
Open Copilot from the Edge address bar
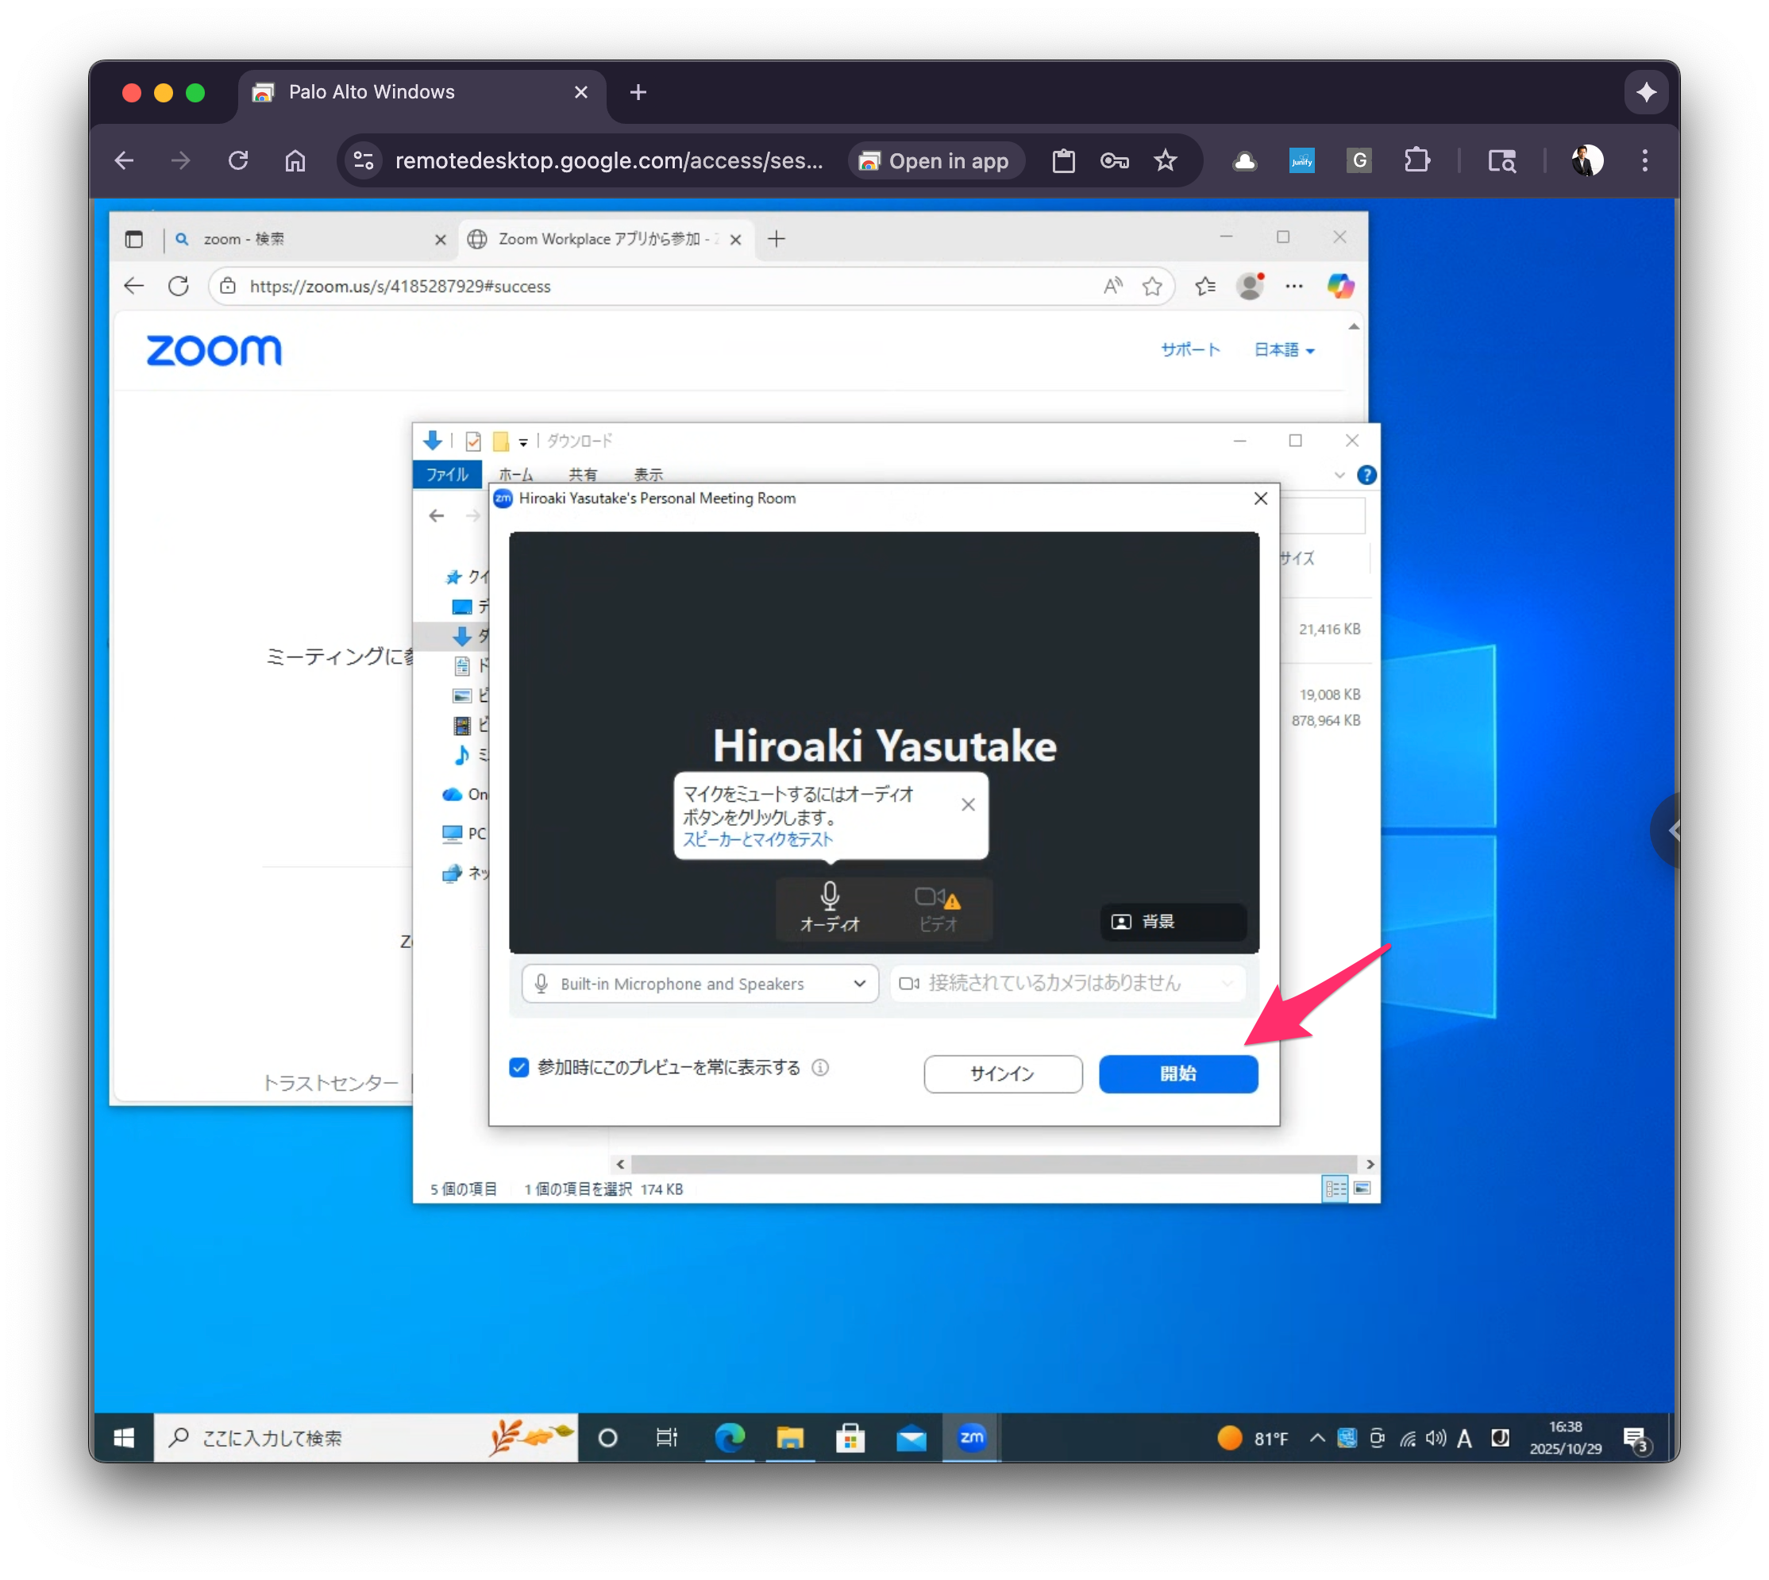tap(1340, 287)
